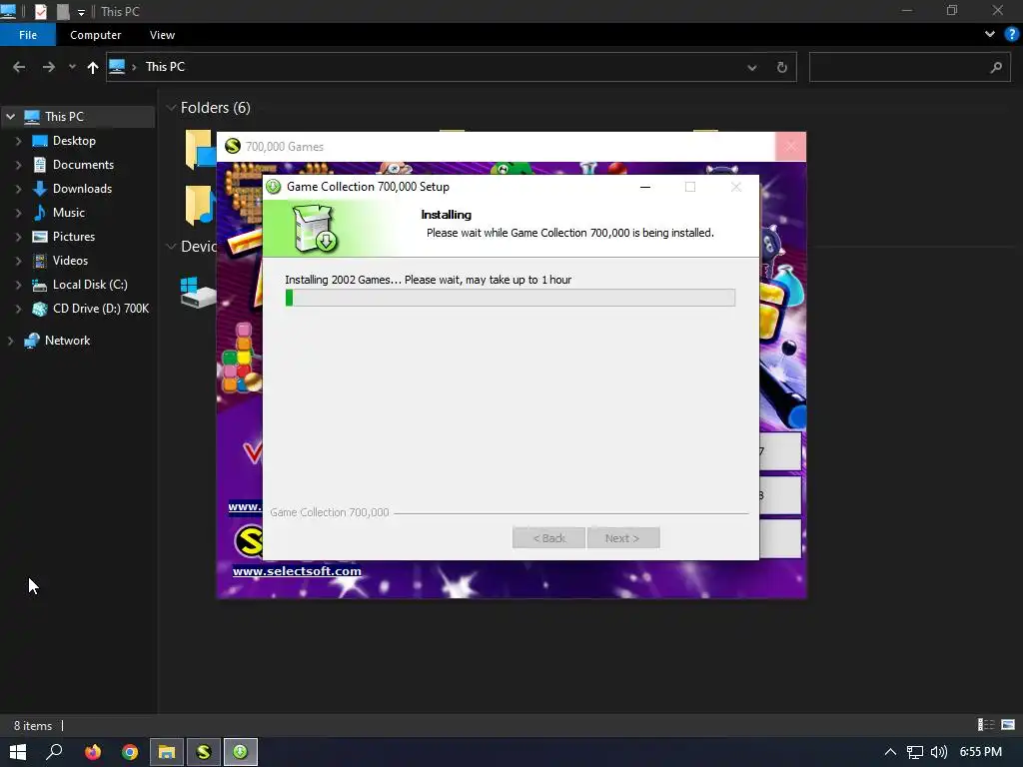Expand the address bar history dropdown
The width and height of the screenshot is (1023, 767).
pyautogui.click(x=751, y=67)
